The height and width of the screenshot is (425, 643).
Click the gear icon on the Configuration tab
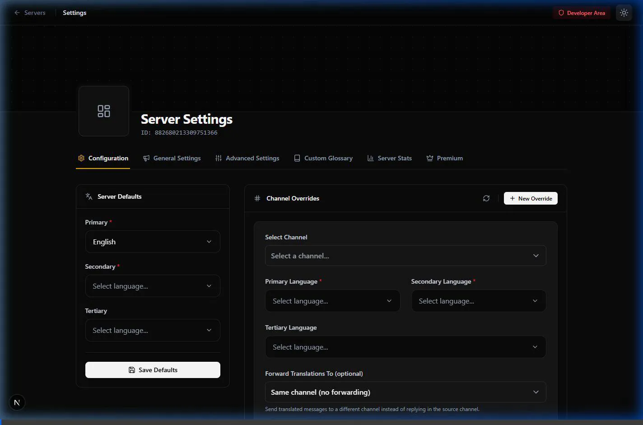[81, 158]
